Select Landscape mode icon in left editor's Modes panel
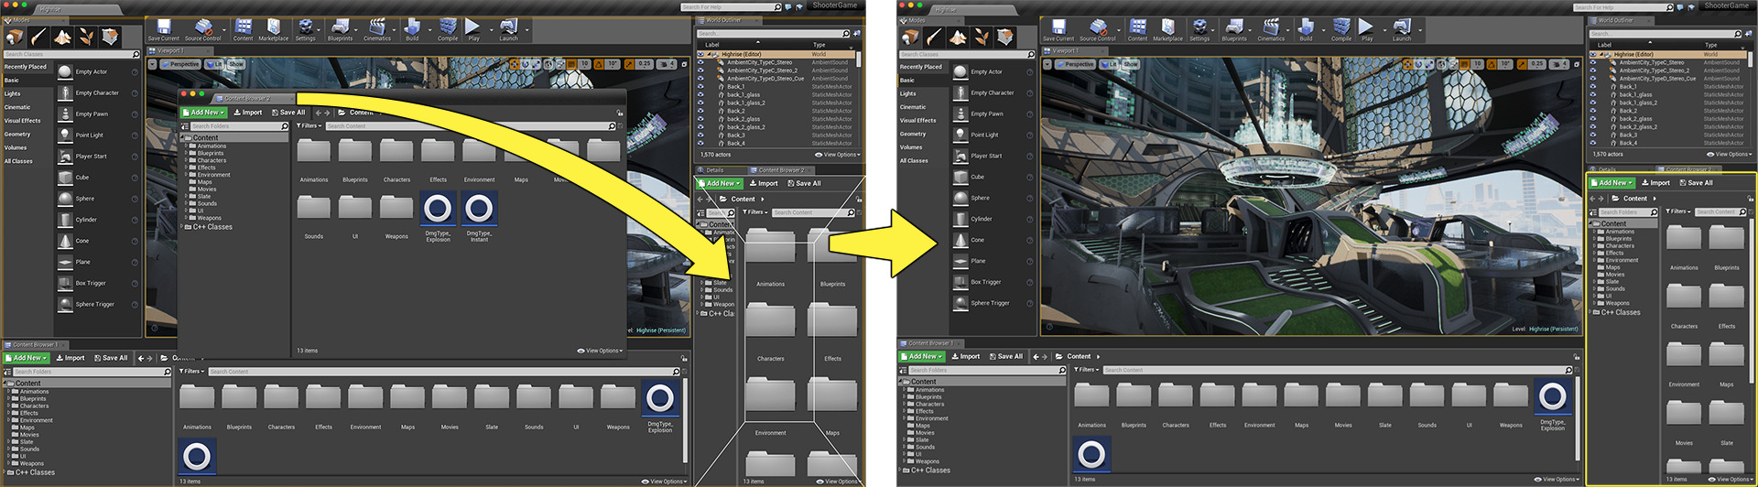This screenshot has width=1758, height=487. [62, 37]
